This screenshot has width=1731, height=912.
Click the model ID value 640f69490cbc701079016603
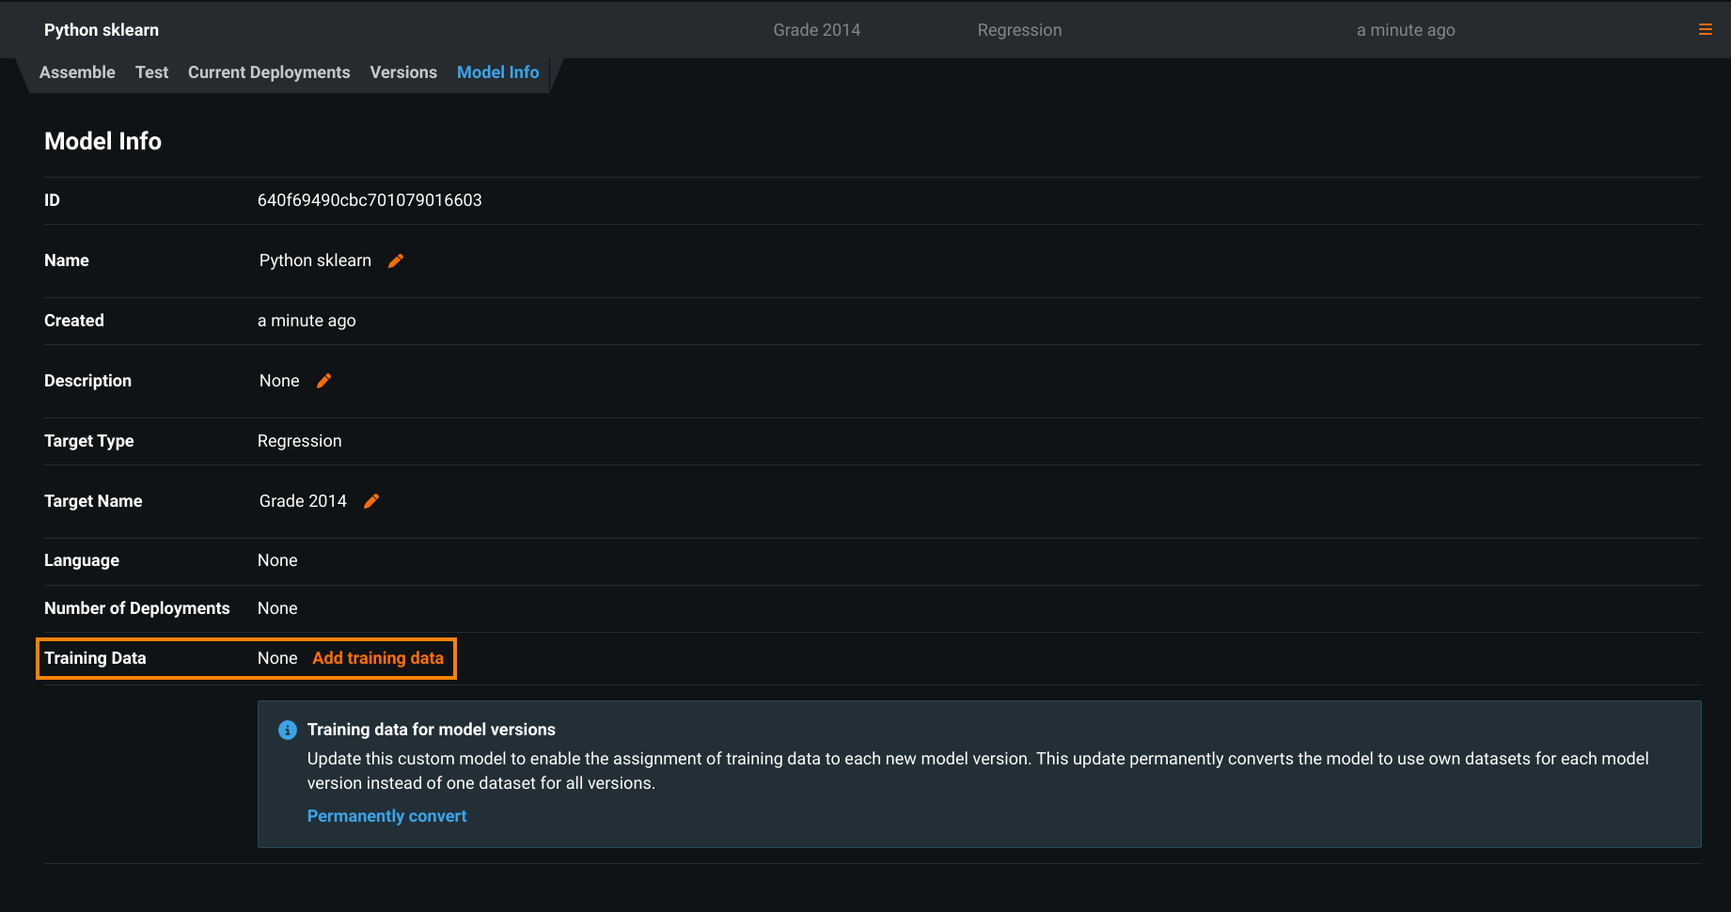[x=370, y=200]
